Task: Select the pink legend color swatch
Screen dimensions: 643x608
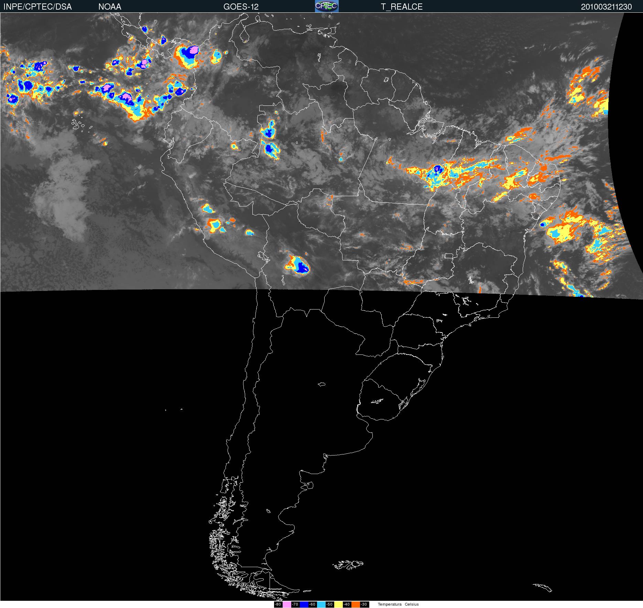Action: click(x=287, y=605)
